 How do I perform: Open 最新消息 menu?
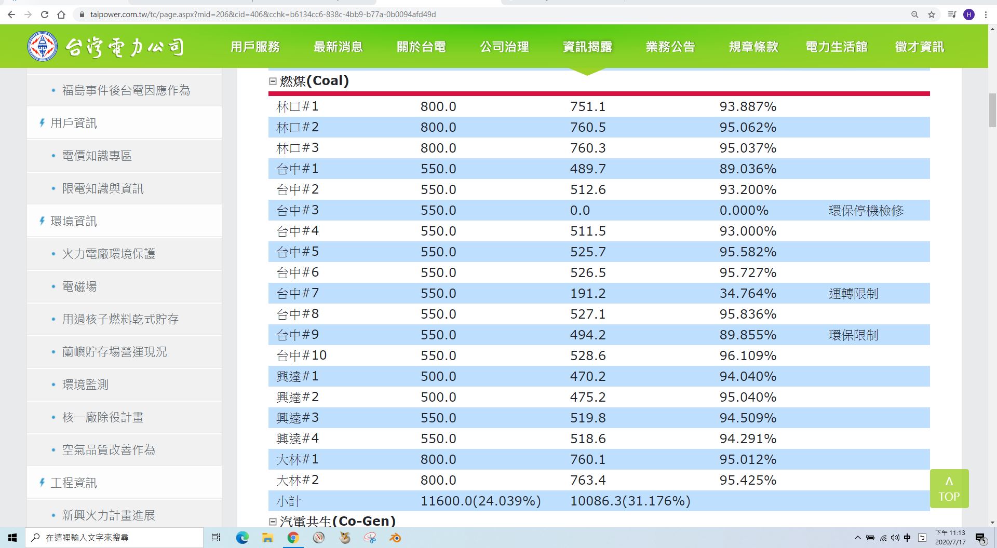point(338,47)
